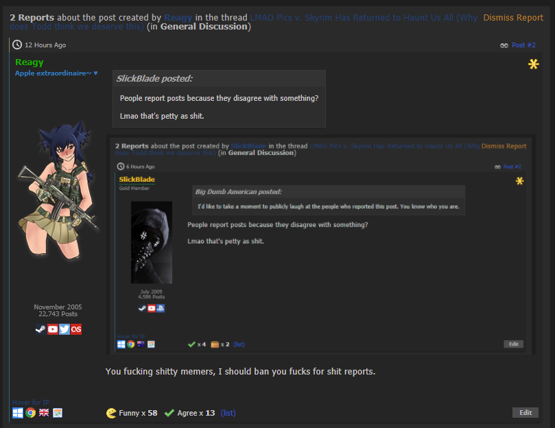Click the Edit button on Reagy's post
The width and height of the screenshot is (555, 428).
click(x=526, y=412)
